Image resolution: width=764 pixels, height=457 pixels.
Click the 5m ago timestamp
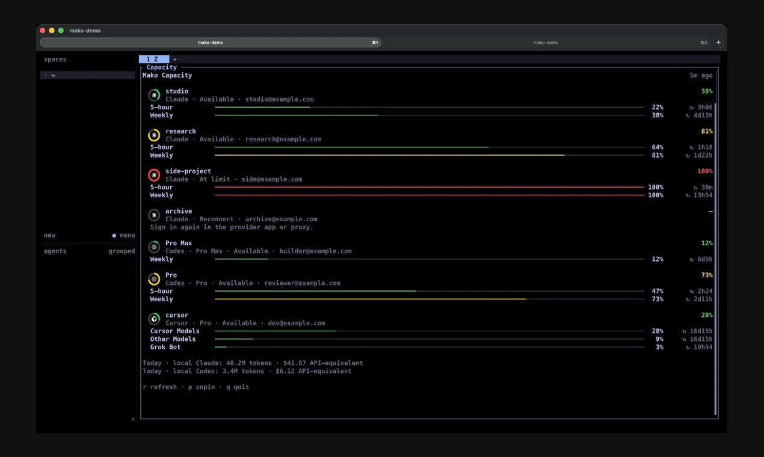[x=701, y=75]
